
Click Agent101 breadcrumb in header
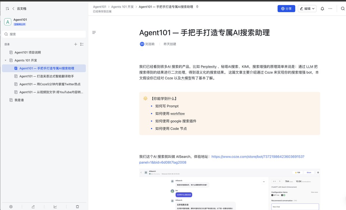pos(100,6)
